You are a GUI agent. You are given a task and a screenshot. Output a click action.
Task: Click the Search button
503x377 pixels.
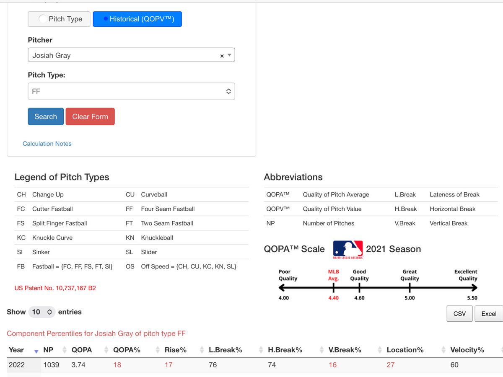pyautogui.click(x=45, y=116)
